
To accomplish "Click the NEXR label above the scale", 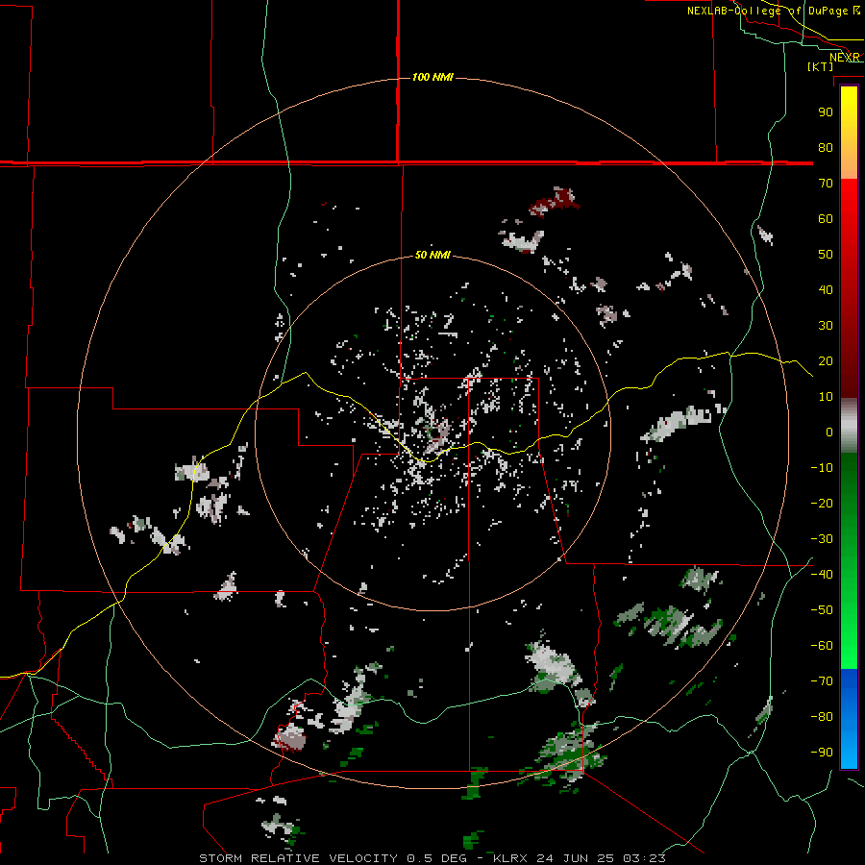I will click(x=845, y=58).
